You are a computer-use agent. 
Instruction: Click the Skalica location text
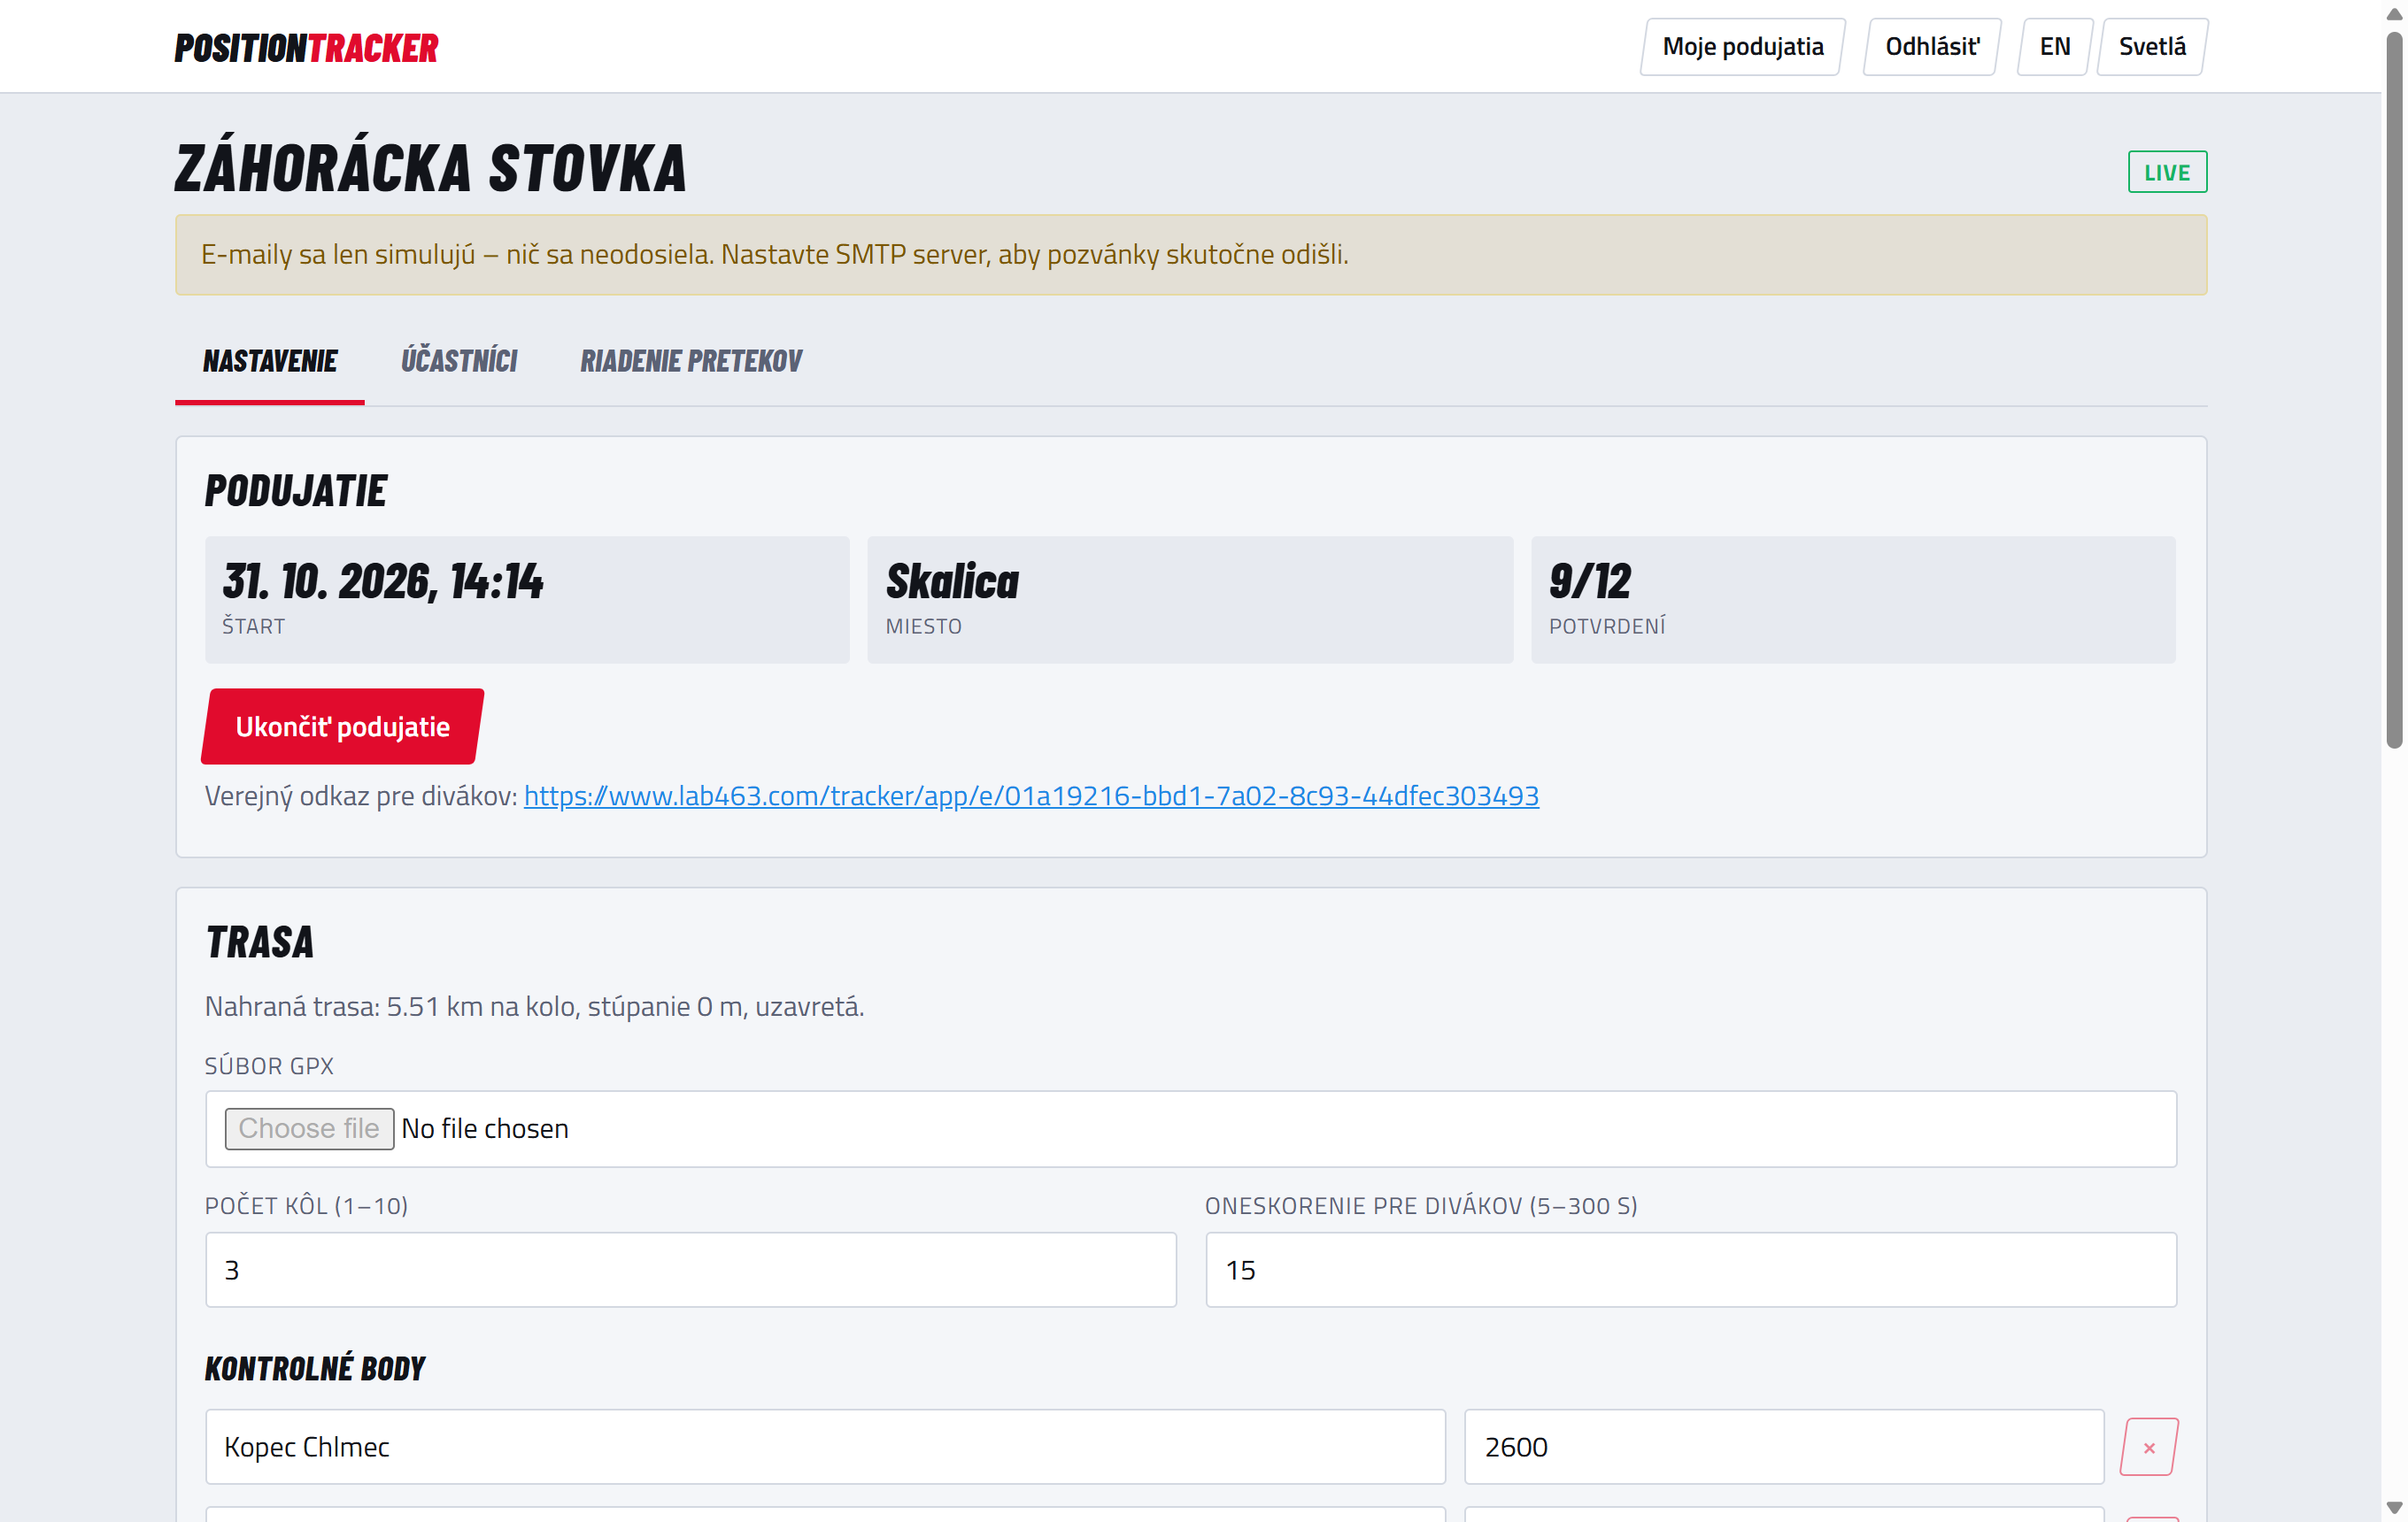tap(952, 580)
